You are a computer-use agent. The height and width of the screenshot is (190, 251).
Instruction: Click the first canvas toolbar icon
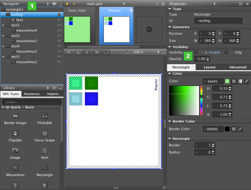coord(68,52)
